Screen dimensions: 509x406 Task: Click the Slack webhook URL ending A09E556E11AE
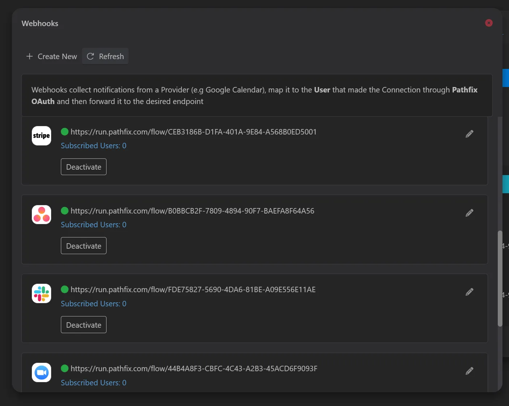193,290
